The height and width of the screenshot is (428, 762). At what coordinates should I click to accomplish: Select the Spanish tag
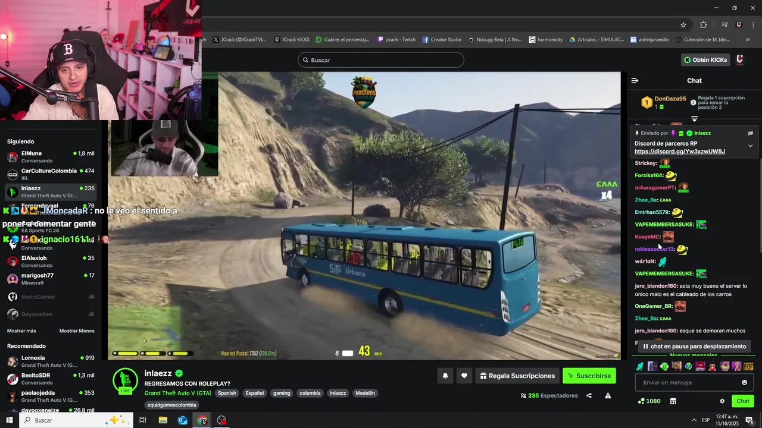tap(227, 393)
